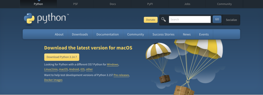Follow the other platforms link
The width and height of the screenshot is (263, 95).
coord(89,69)
